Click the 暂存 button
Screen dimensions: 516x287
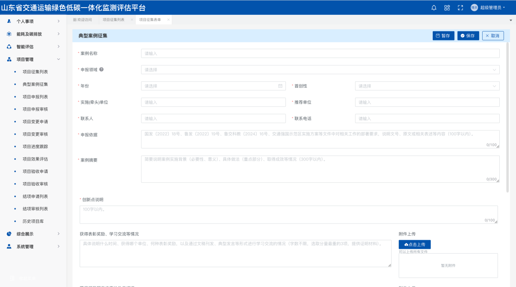point(443,36)
